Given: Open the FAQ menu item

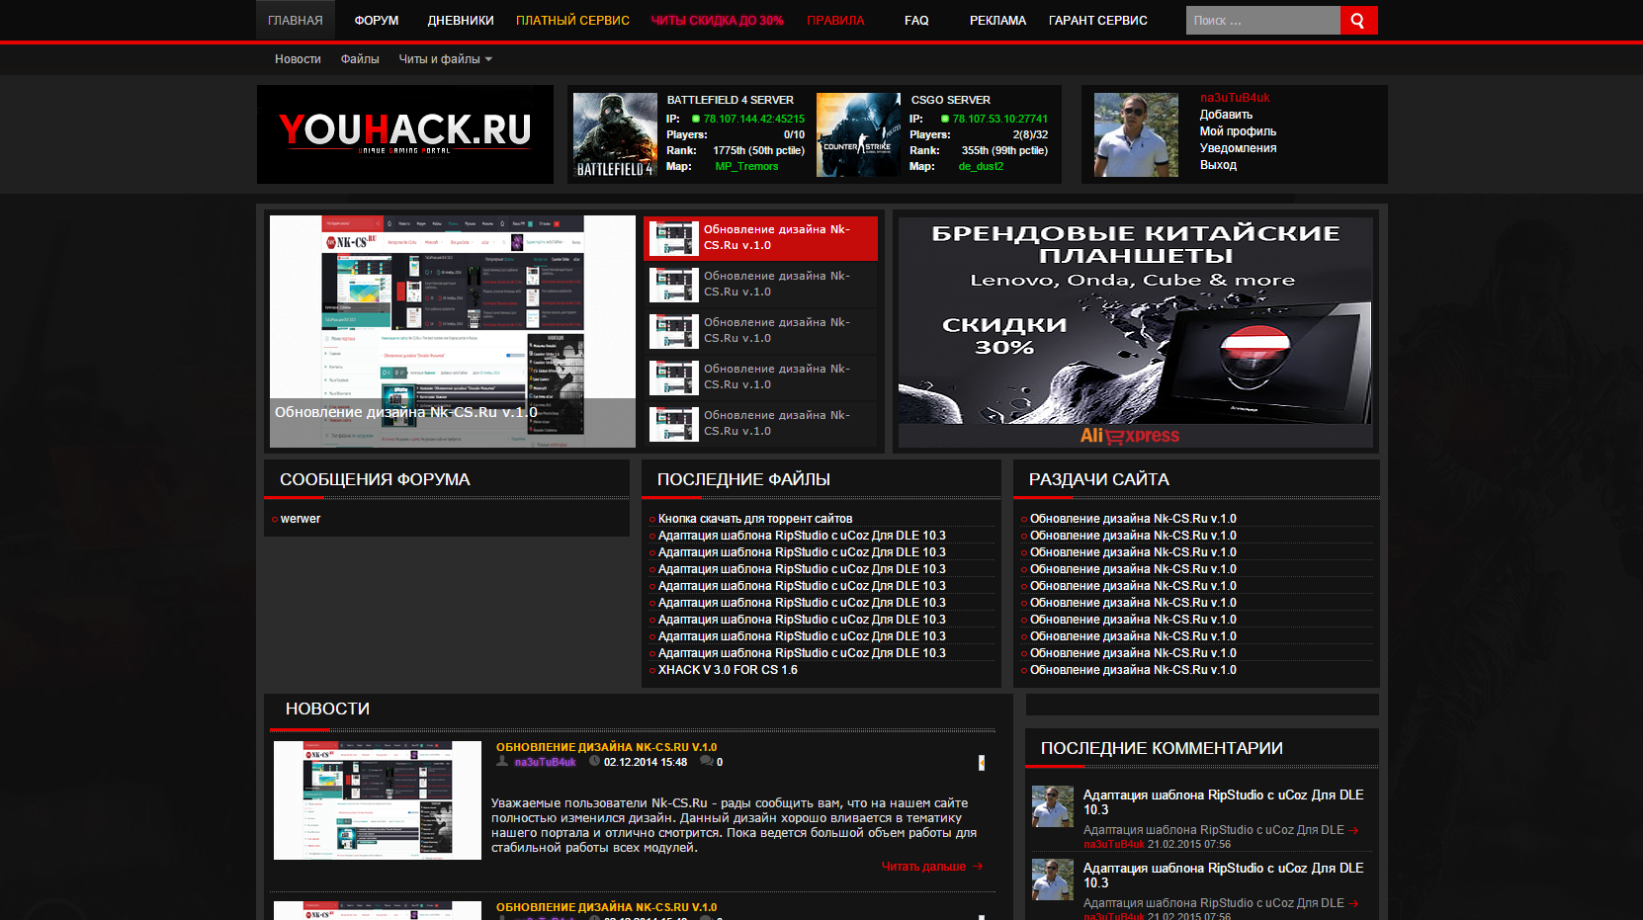Looking at the screenshot, I should point(916,20).
